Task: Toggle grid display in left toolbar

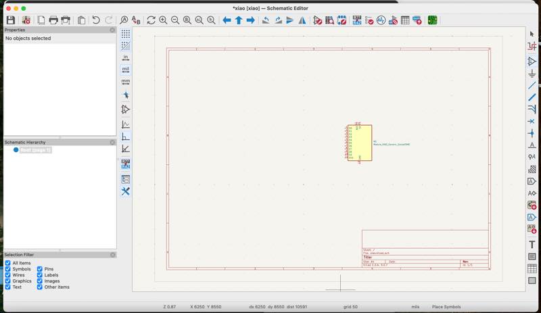Action: pyautogui.click(x=126, y=34)
